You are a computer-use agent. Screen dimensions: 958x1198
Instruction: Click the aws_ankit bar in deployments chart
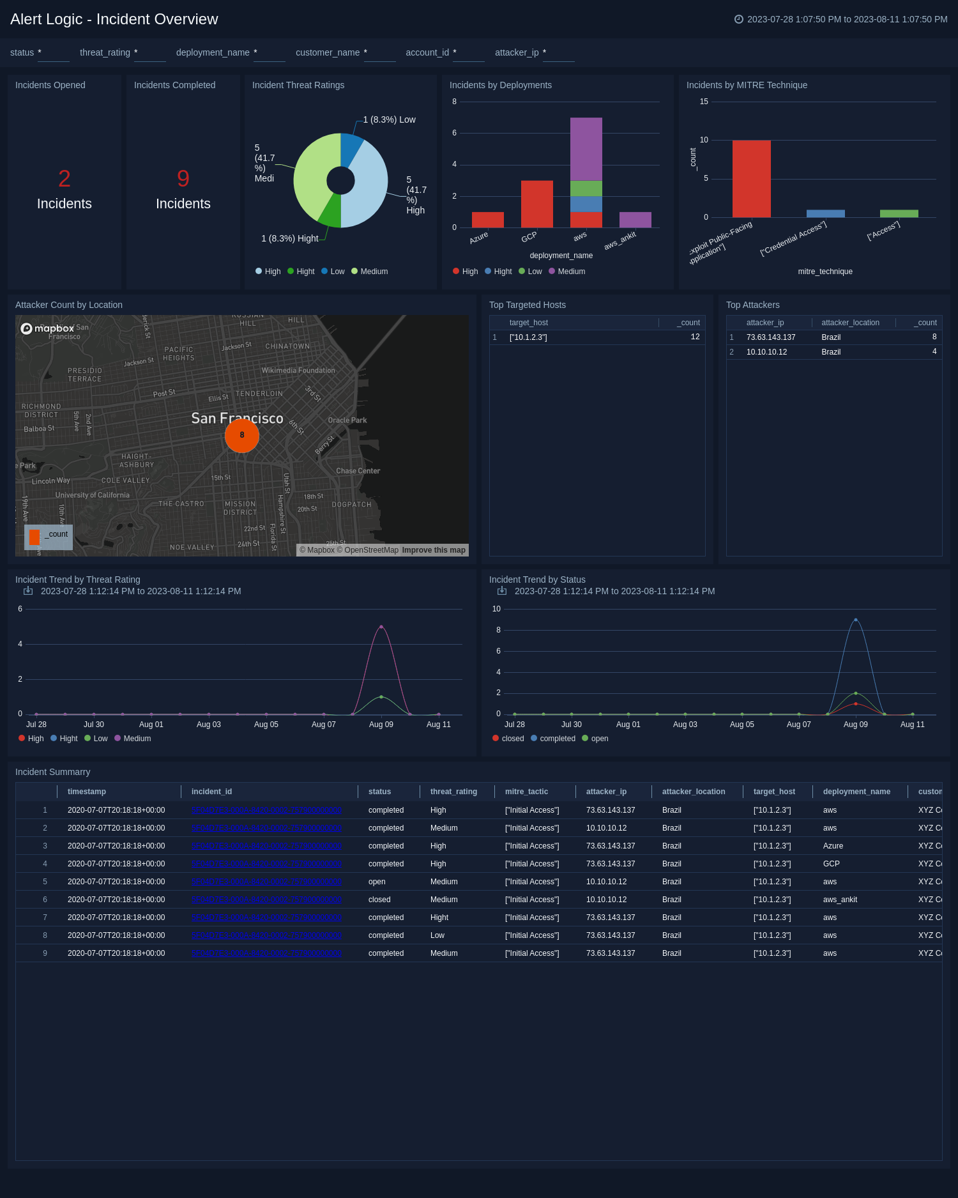pos(635,220)
